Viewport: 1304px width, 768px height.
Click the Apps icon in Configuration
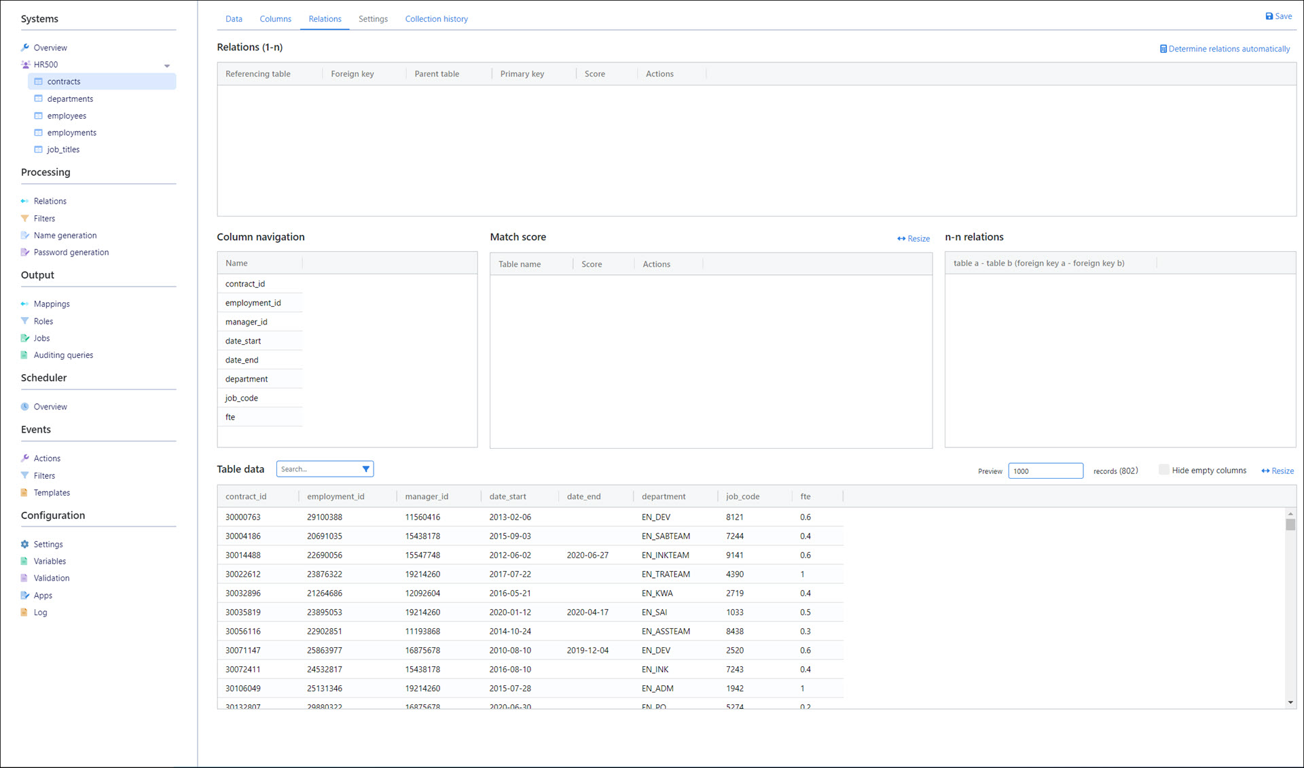pos(25,595)
